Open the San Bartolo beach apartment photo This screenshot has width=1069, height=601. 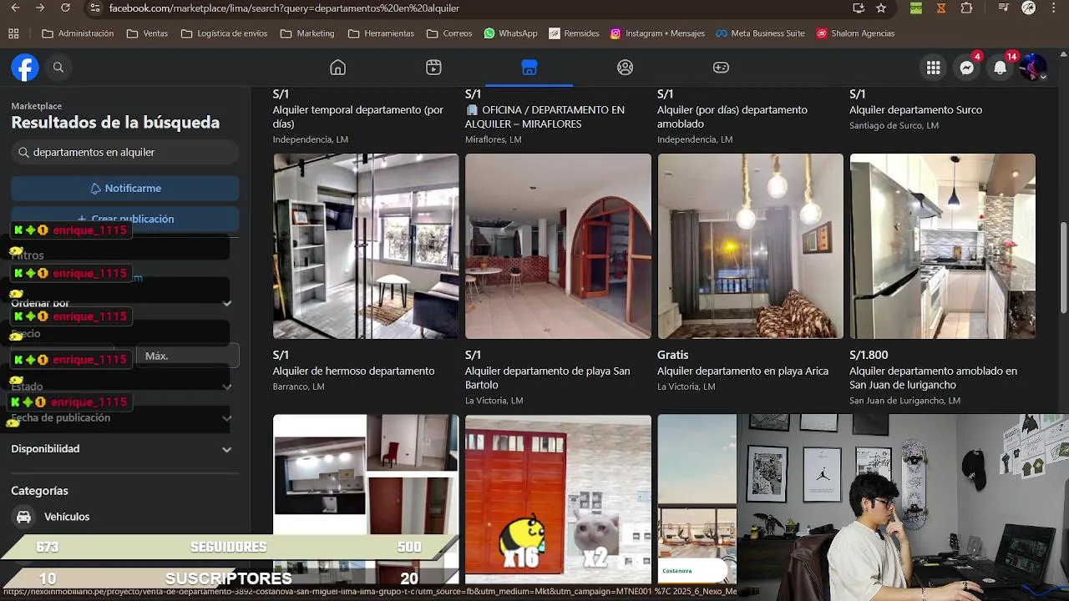[558, 246]
